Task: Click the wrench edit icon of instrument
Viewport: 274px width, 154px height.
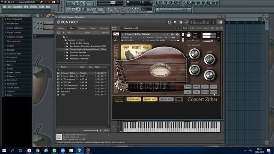Action: tap(116, 34)
